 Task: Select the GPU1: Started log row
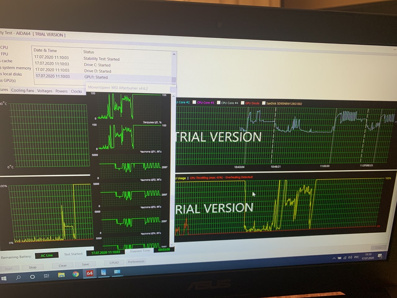pyautogui.click(x=103, y=77)
